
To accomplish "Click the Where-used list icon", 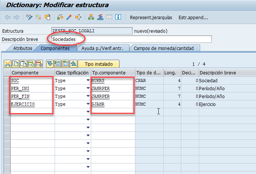I will tap(78, 17).
